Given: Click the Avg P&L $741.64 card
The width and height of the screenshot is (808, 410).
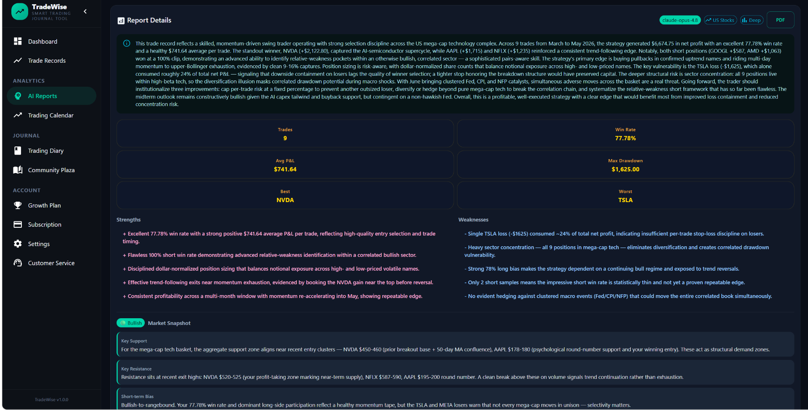Looking at the screenshot, I should click(285, 165).
